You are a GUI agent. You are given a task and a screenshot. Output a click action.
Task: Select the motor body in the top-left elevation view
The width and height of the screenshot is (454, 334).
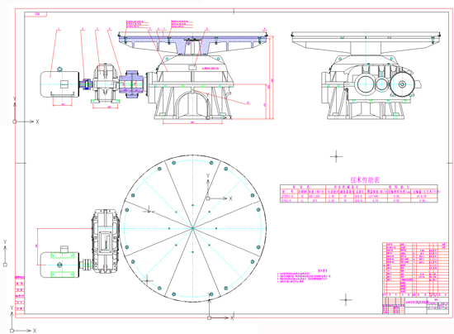[x=59, y=84]
